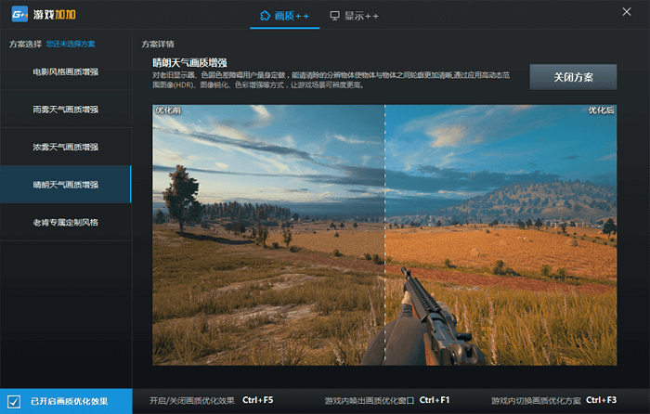Select 电影风格画质增强 scheme
Screen dimensions: 650x414
(x=66, y=71)
